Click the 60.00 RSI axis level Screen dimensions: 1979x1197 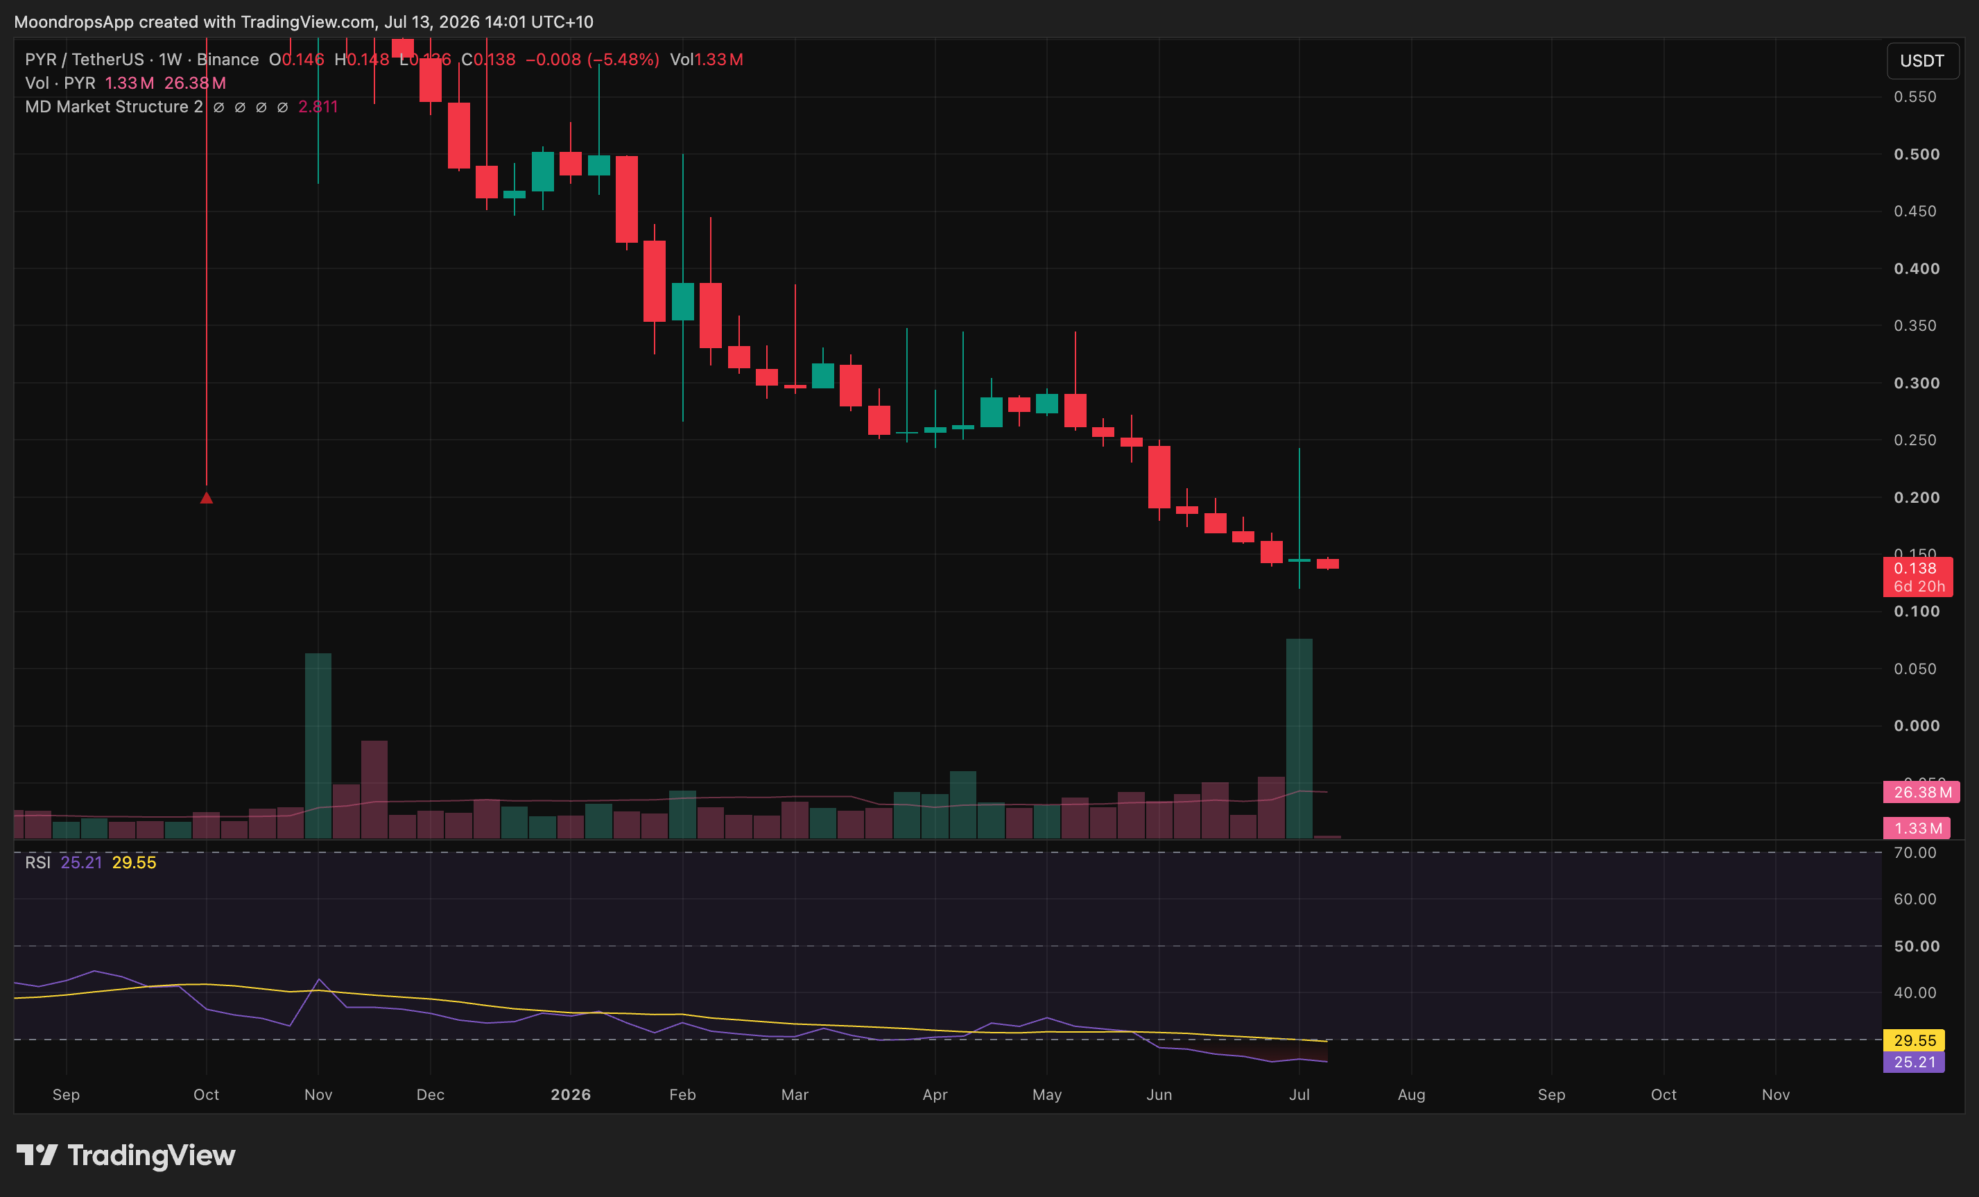click(x=1915, y=899)
